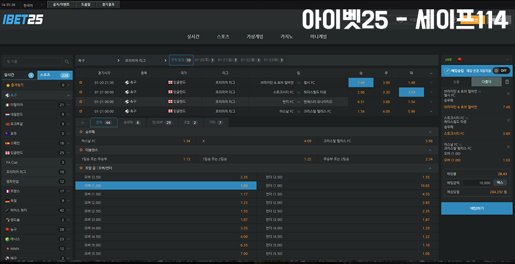Expand the LIVE panel chevron
Image resolution: width=515 pixels, height=264 pixels.
pos(507,59)
